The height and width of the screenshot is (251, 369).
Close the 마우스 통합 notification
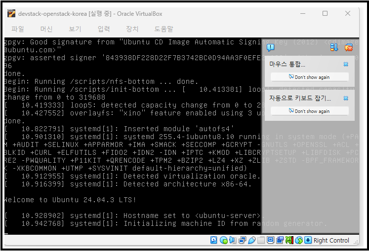(x=346, y=64)
